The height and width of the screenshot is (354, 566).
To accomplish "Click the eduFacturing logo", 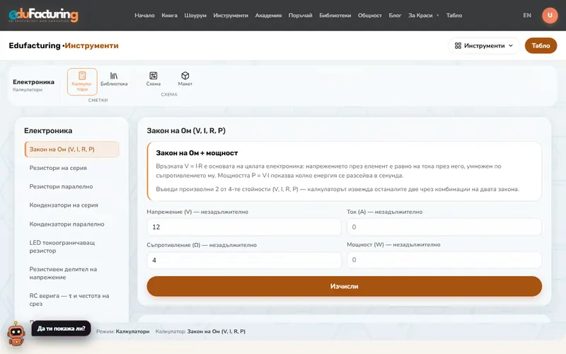I will pos(43,15).
